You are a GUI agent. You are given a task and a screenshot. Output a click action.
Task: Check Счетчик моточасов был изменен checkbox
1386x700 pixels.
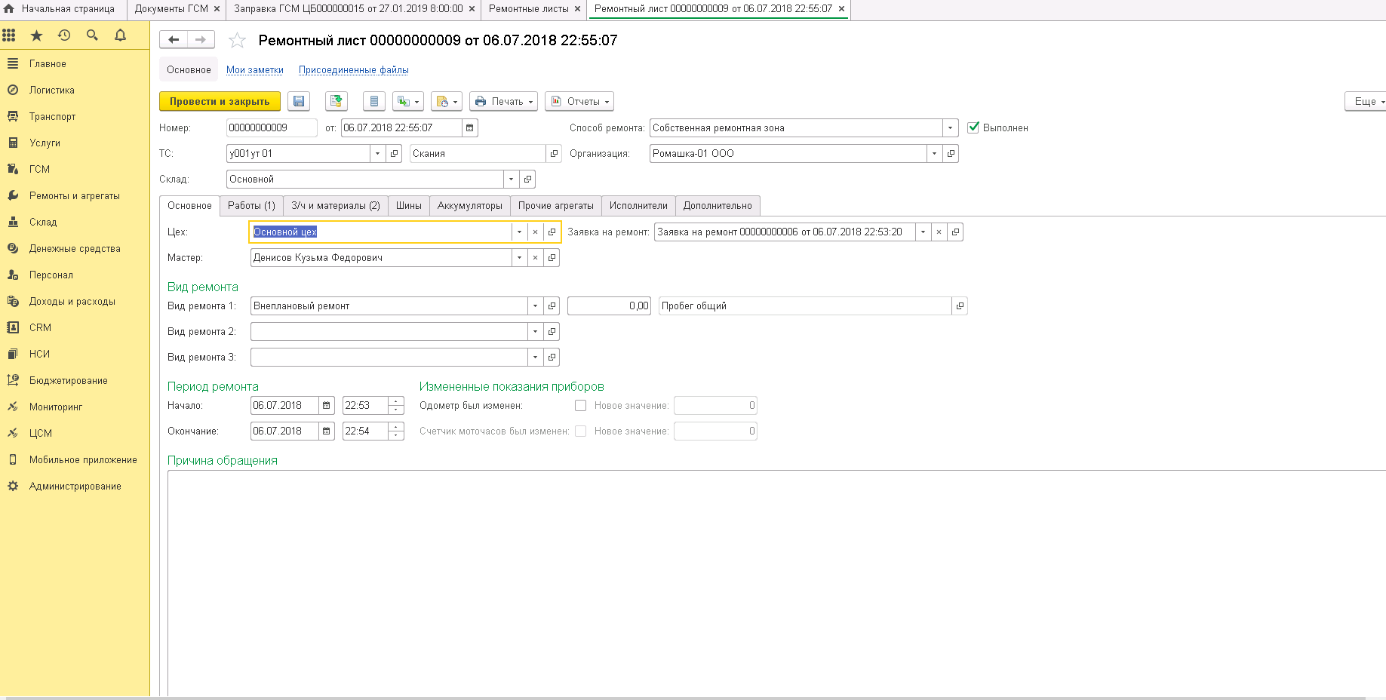pyautogui.click(x=580, y=431)
